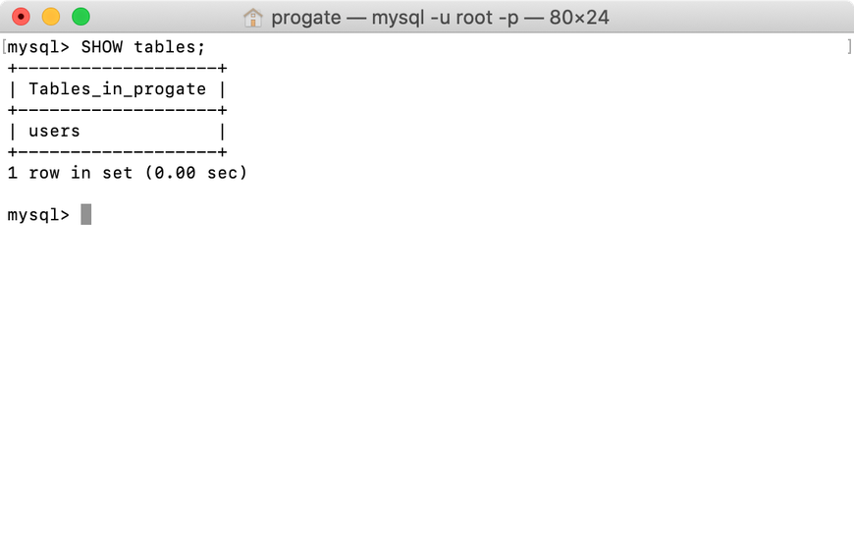The width and height of the screenshot is (854, 547).
Task: Click the bottom 'mysql>' prompt text
Action: [x=38, y=215]
